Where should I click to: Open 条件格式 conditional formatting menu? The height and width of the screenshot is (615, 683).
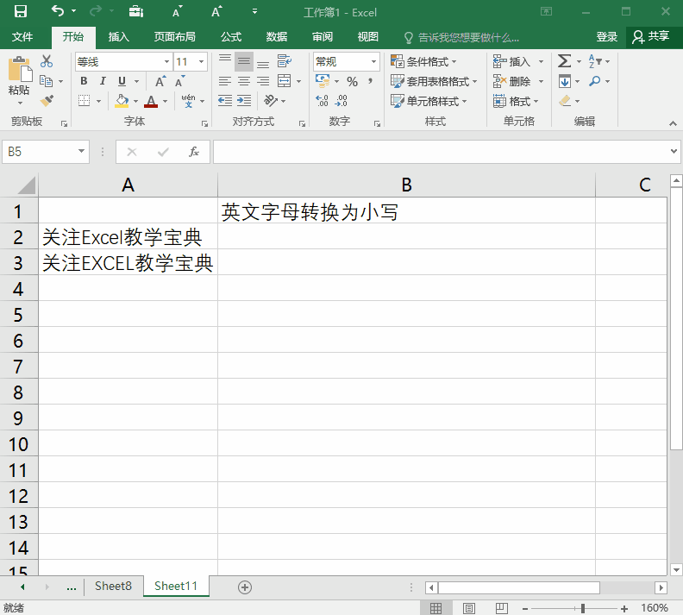click(423, 62)
